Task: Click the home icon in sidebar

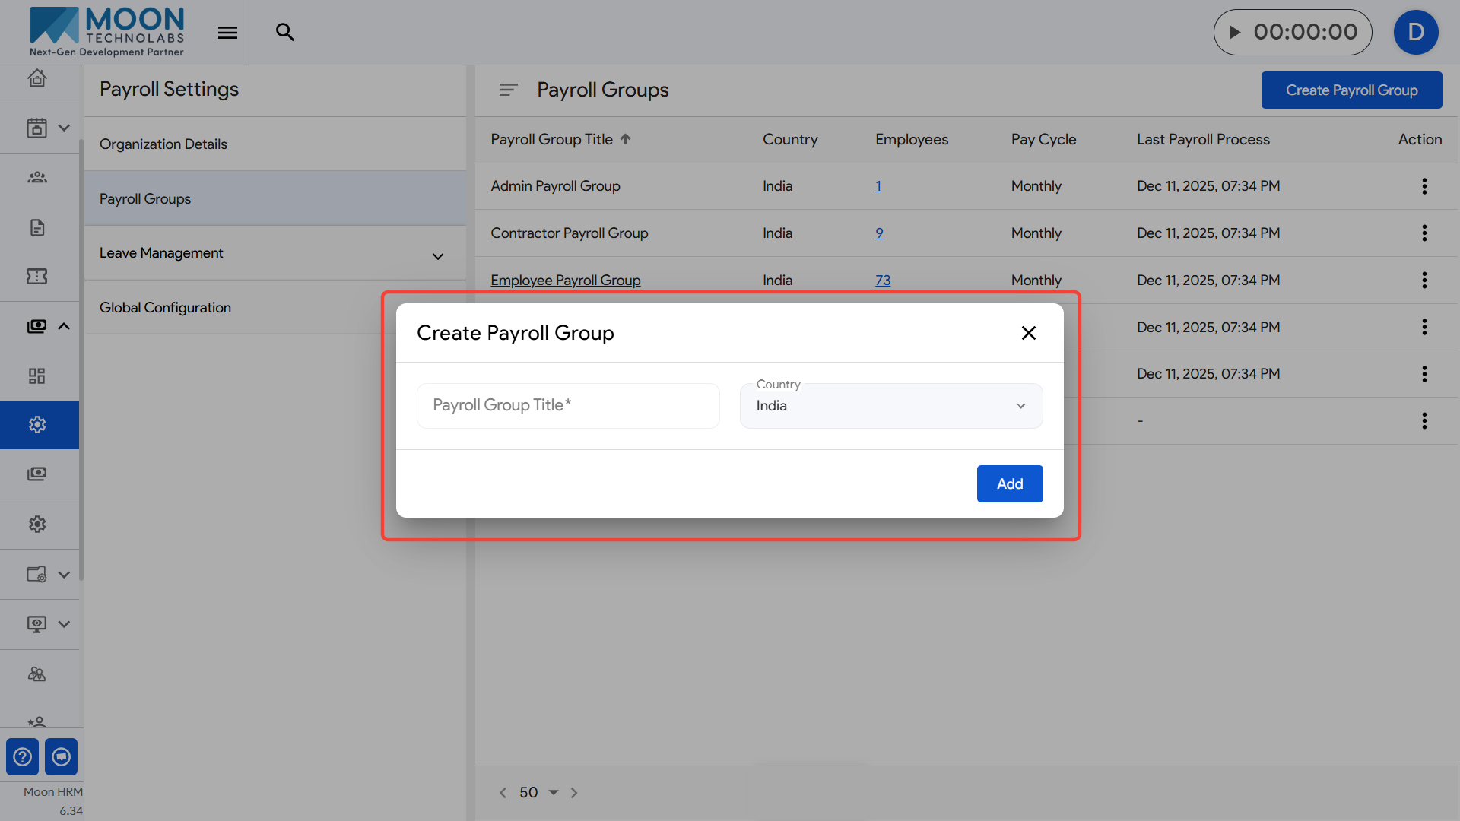Action: 36,78
